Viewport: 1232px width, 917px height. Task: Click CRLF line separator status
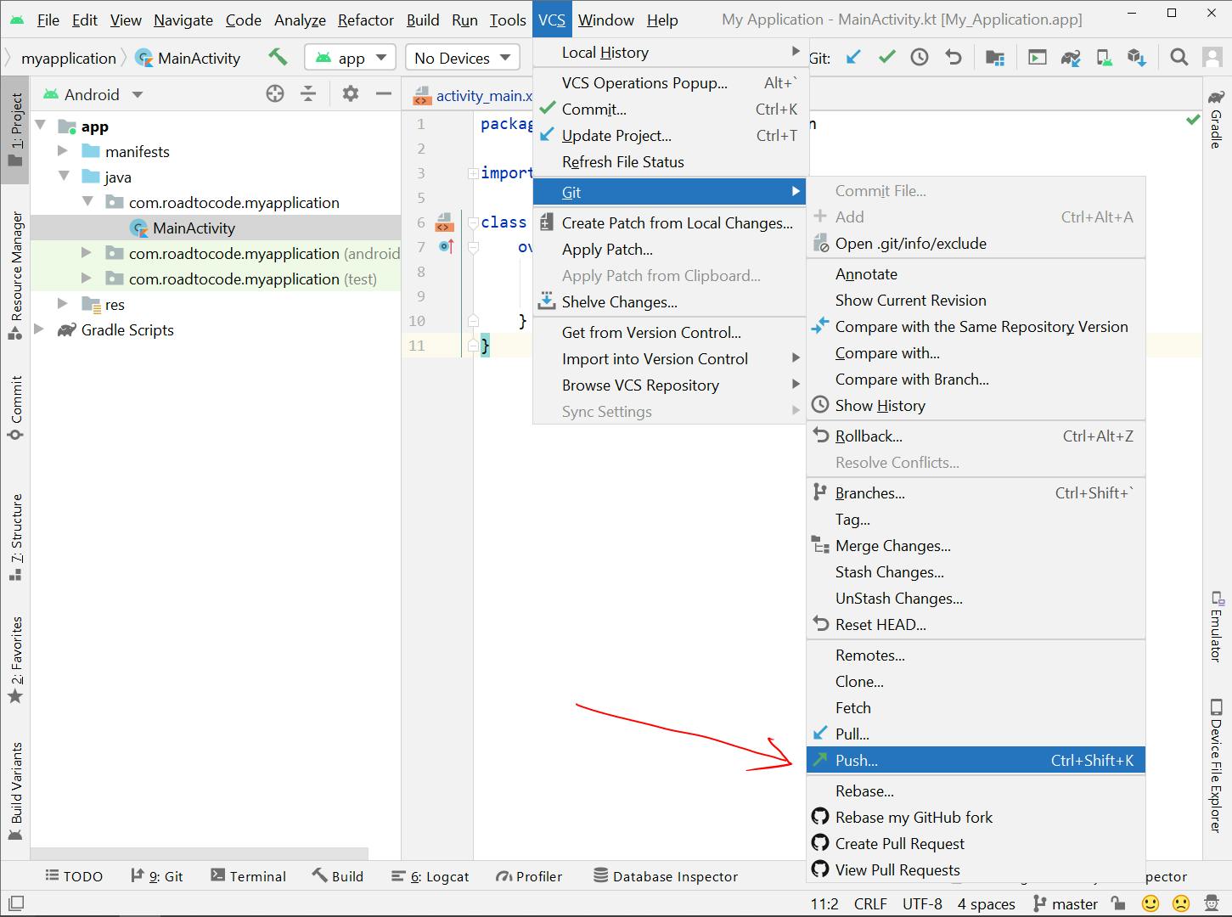pos(870,903)
